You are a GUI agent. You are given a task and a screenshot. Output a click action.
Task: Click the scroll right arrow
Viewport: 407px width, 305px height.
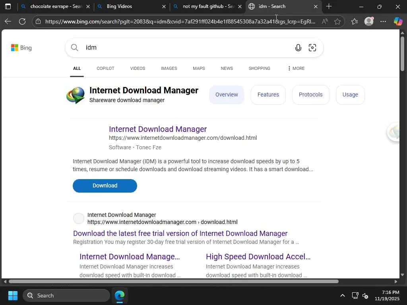[x=396, y=282]
